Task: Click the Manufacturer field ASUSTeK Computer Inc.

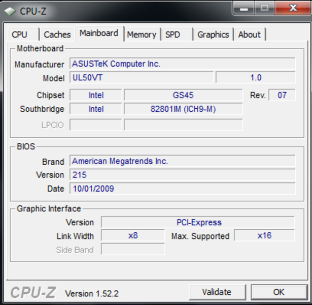Action: pyautogui.click(x=183, y=64)
